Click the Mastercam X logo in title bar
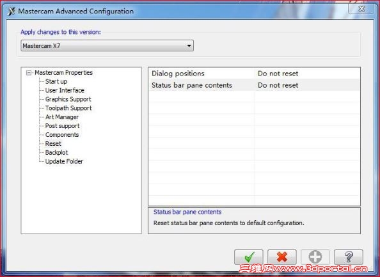The height and width of the screenshot is (277, 380). coord(11,12)
